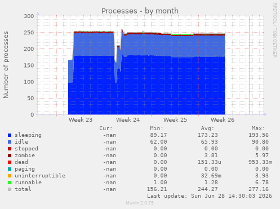This screenshot has height=209, width=280.
Task: Click zombie maximum value 5.97
Action: coord(262,155)
